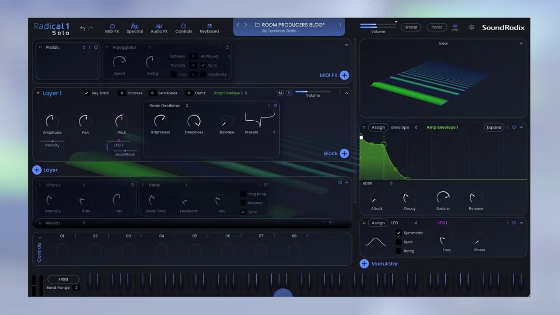Solo Layer 1 with the S button
This screenshot has height=315, width=560.
[289, 93]
